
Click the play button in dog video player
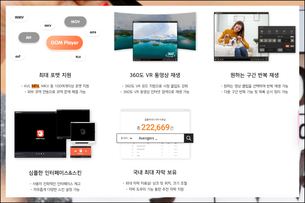pyautogui.click(x=216, y=59)
